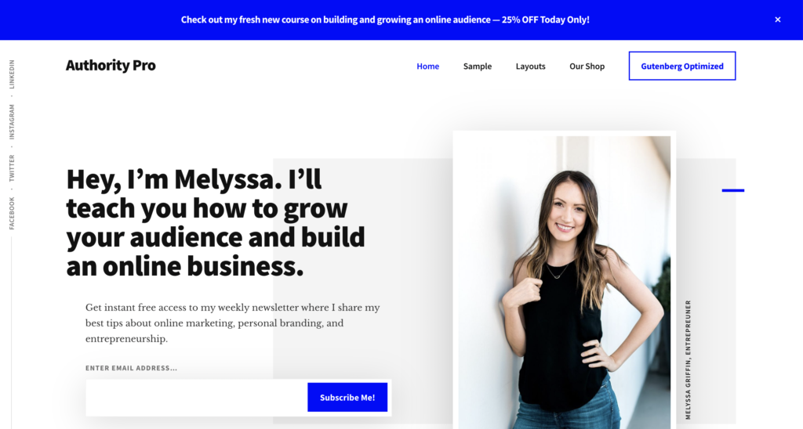Viewport: 803px width, 429px height.
Task: Open the 25% OFF course announcement text
Action: [x=385, y=20]
